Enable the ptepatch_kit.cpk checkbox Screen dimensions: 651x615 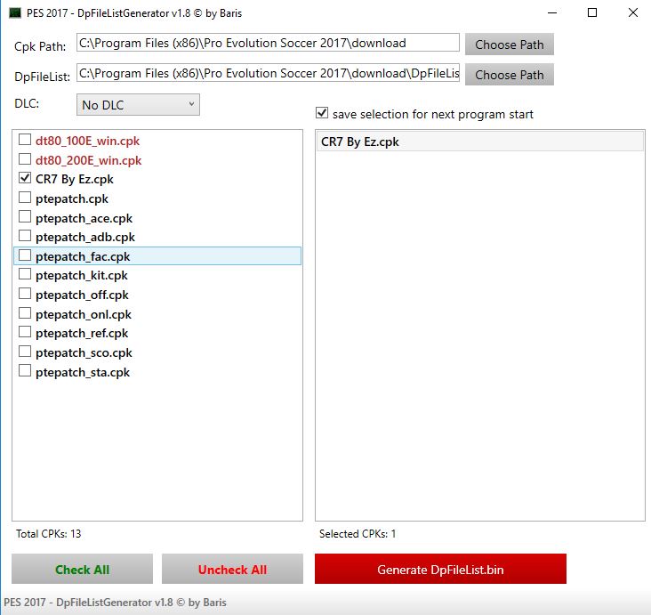(25, 274)
